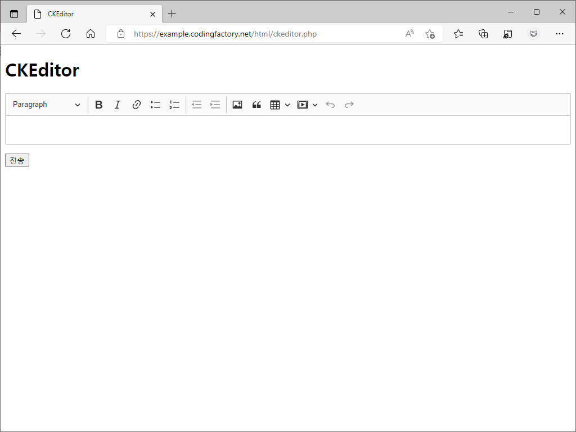Toggle block quote formatting
The image size is (576, 432).
(x=256, y=105)
